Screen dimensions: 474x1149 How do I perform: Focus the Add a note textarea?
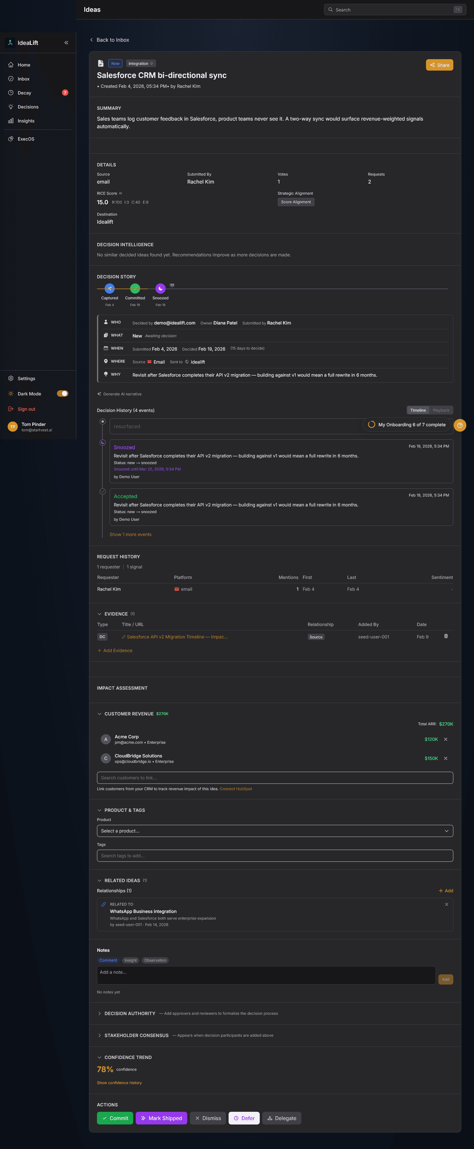(x=266, y=976)
